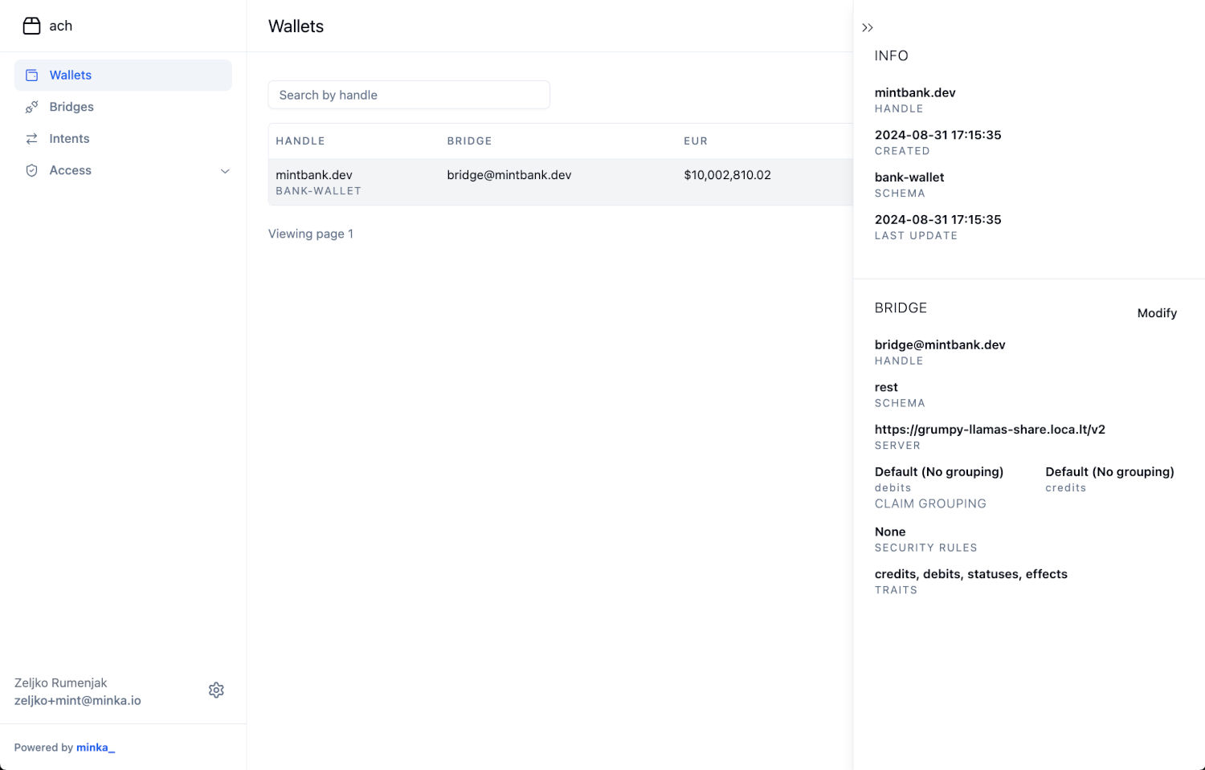This screenshot has height=770, width=1205.
Task: Collapse the details panel with double chevron
Action: tap(868, 27)
